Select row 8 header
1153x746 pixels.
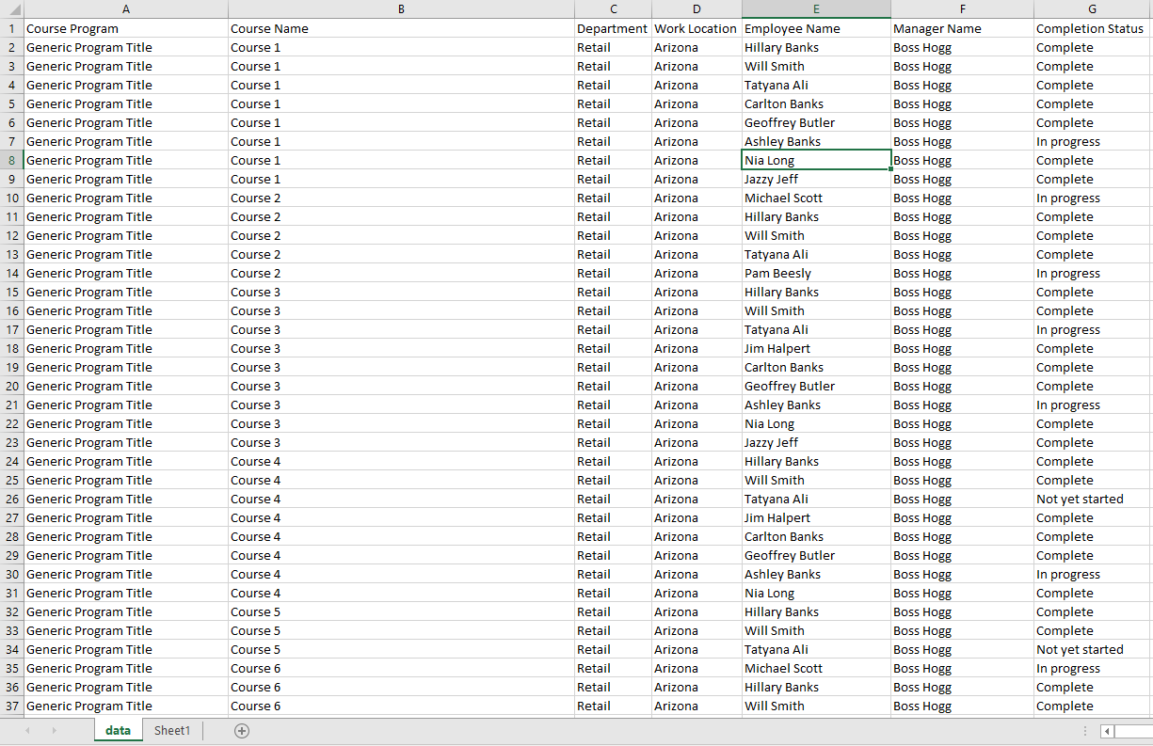click(x=11, y=160)
